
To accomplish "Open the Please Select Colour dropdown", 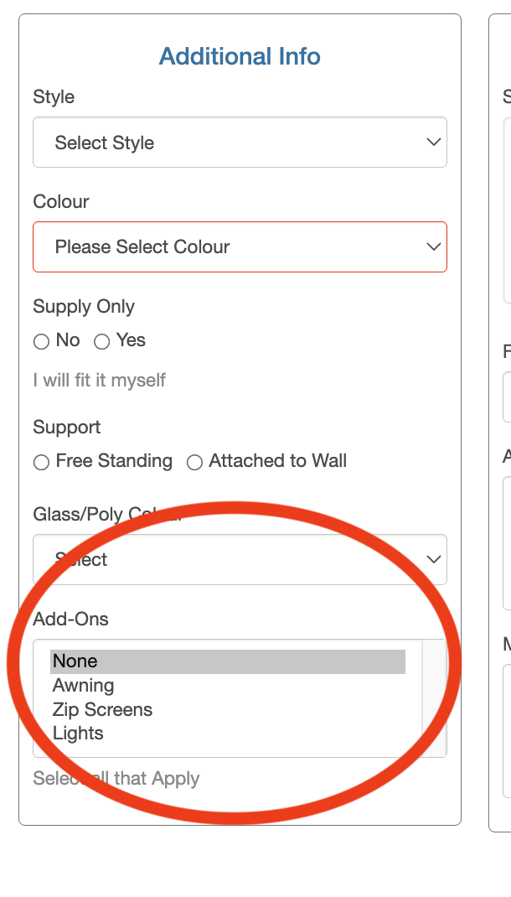I will (x=240, y=247).
